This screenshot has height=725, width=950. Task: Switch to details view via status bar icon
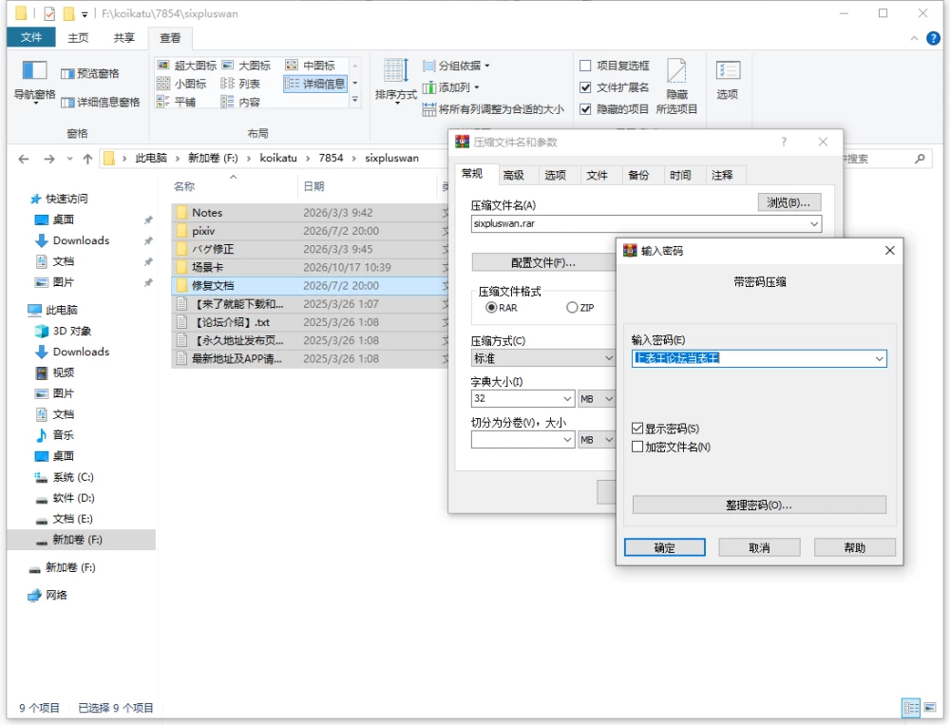tap(911, 707)
